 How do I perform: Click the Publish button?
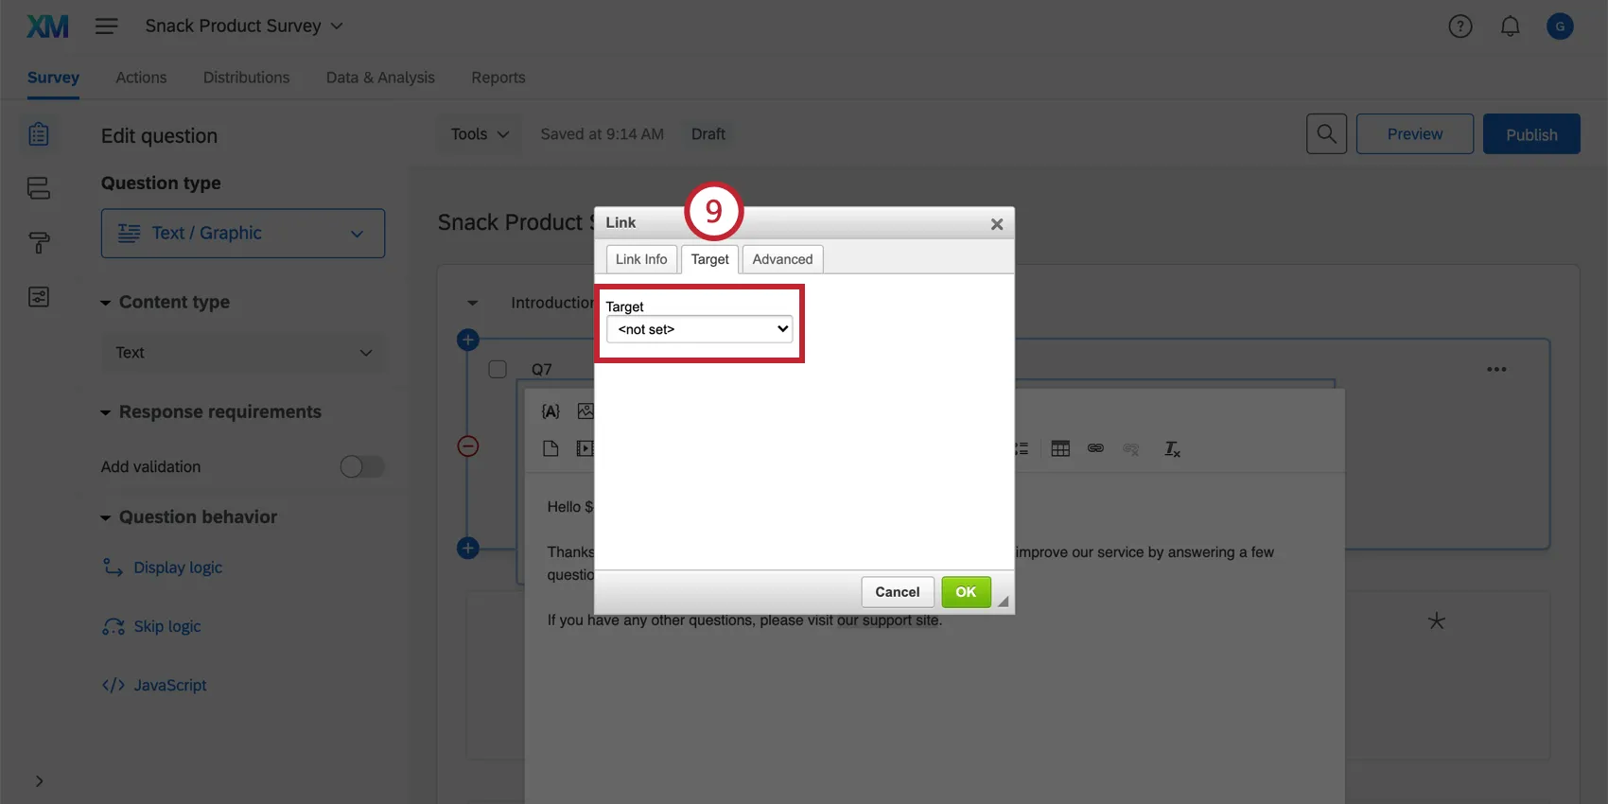1531,134
